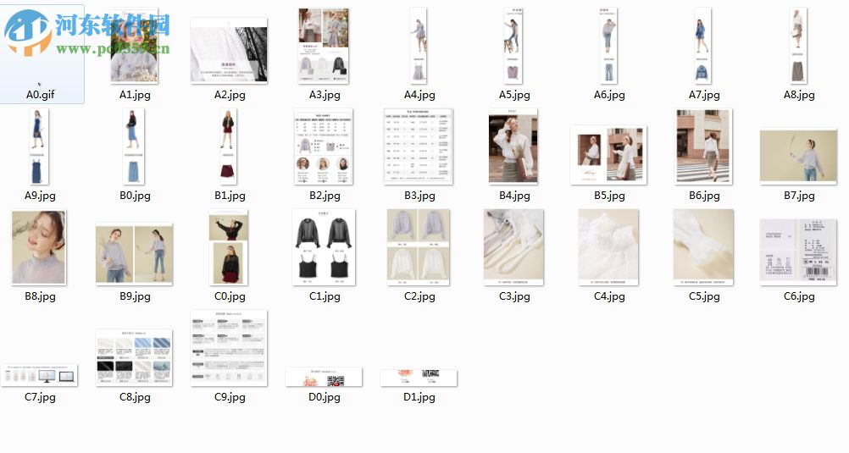Select the C0.jpg thumbnail
Screen dimensions: 849x453
click(x=229, y=247)
